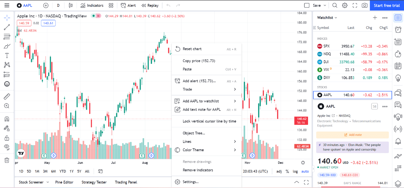The width and height of the screenshot is (404, 188).
Task: Set the 1Y time range
Action: (x=71, y=171)
